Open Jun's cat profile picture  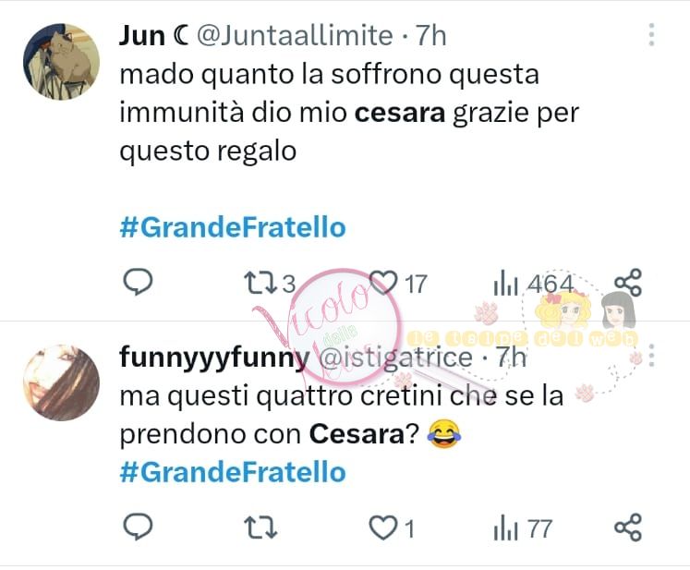pos(61,62)
